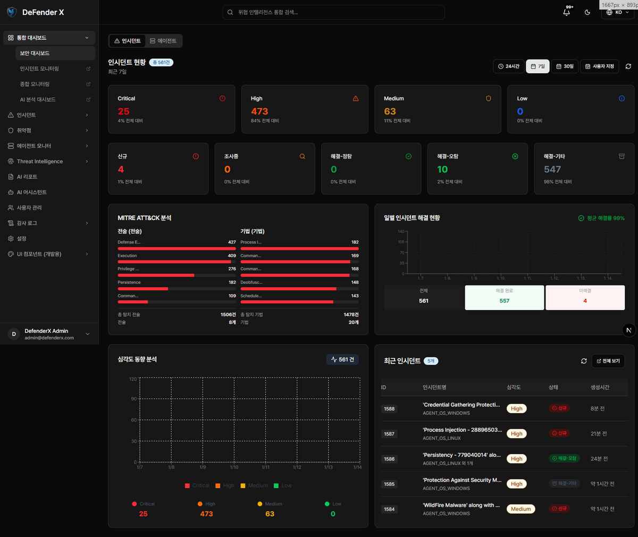This screenshot has width=638, height=537.
Task: Select the 30일 time range
Action: click(565, 66)
